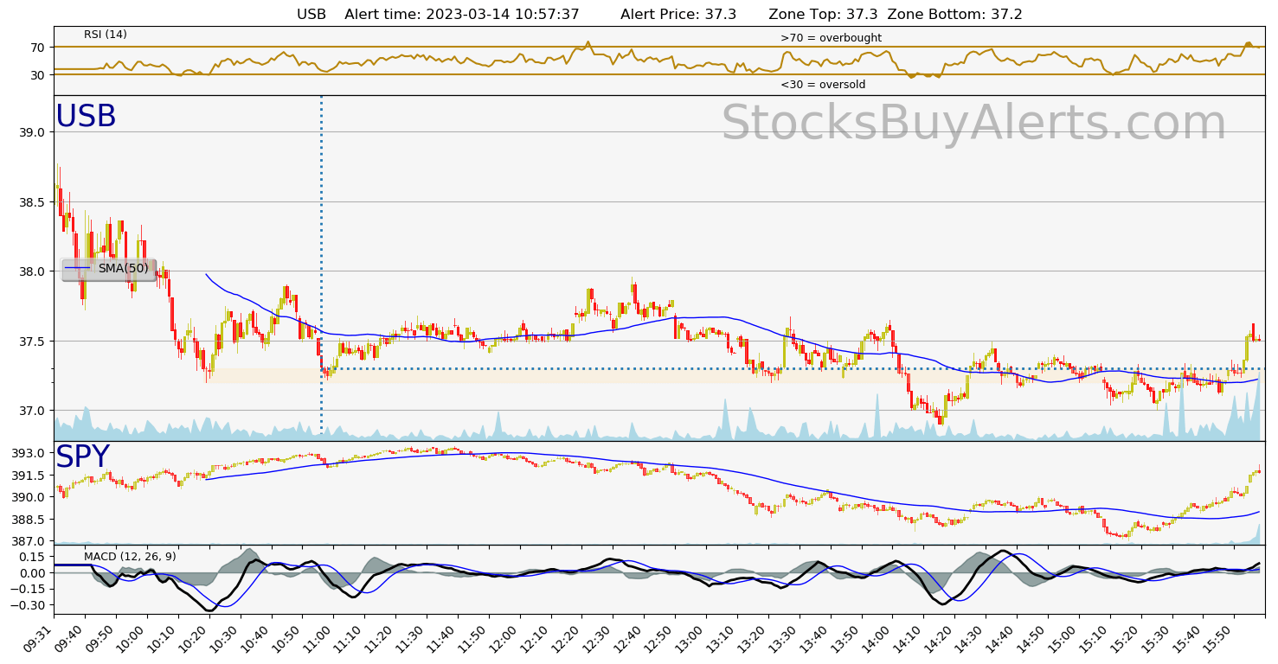This screenshot has width=1278, height=664.
Task: Click the 39.0 price axis label
Action: click(x=33, y=132)
